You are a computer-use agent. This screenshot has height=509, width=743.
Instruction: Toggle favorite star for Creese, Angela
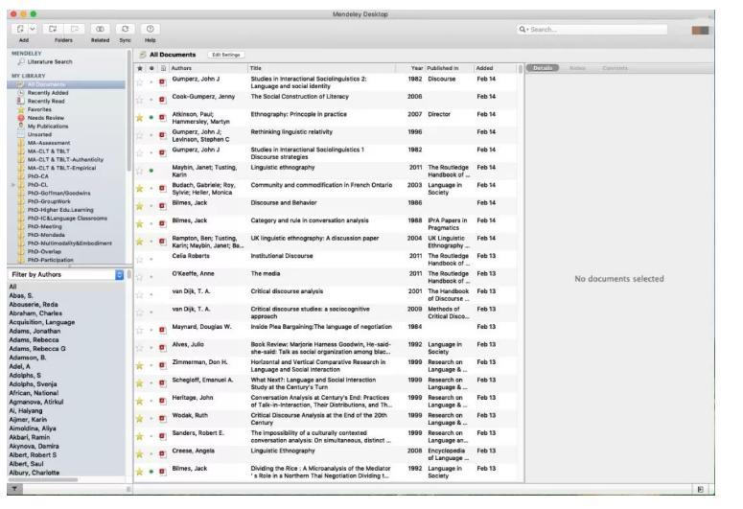click(x=139, y=454)
